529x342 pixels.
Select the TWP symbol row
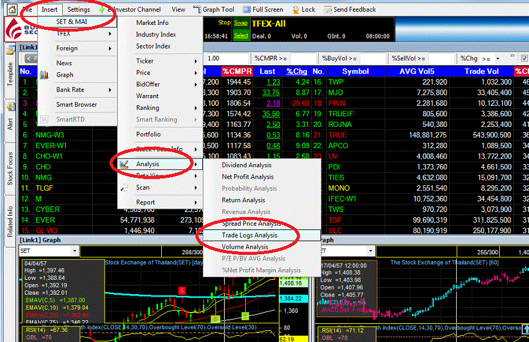pos(336,82)
